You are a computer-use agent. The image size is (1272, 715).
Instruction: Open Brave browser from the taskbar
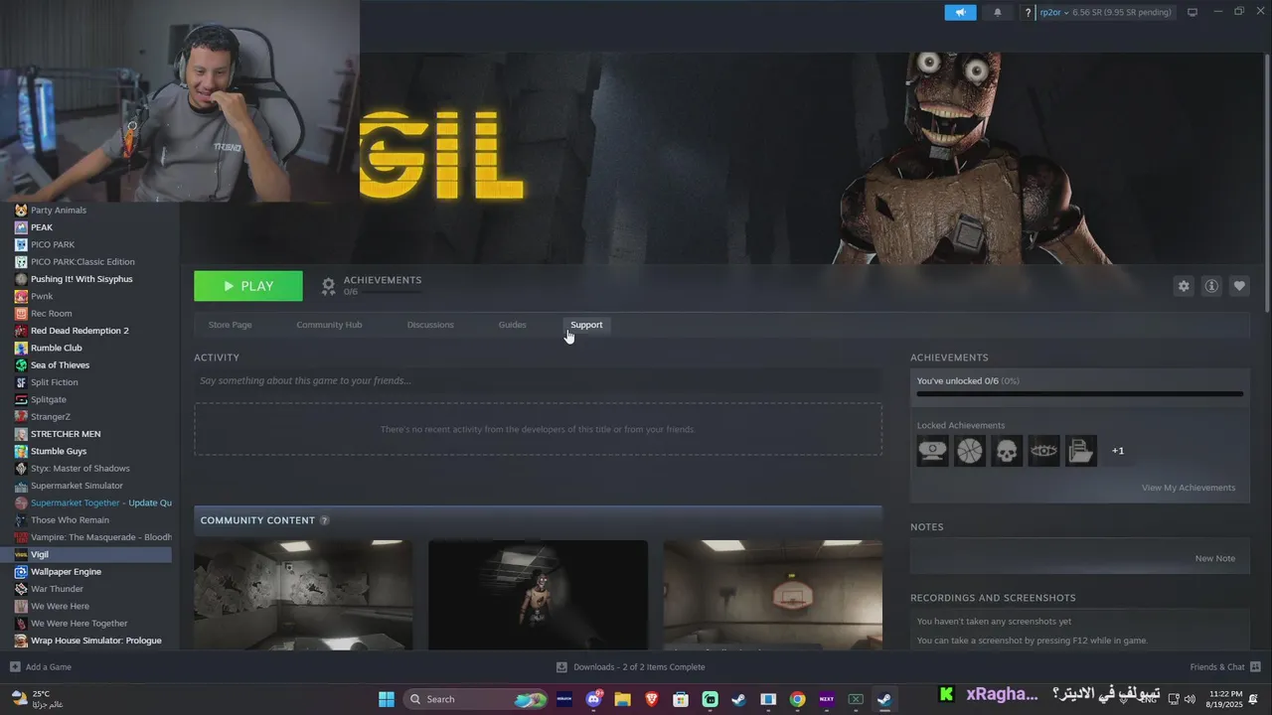coord(652,699)
